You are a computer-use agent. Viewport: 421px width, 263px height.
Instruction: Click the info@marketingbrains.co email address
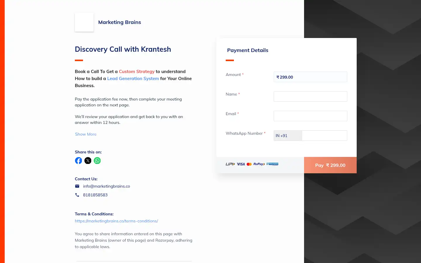click(x=106, y=186)
